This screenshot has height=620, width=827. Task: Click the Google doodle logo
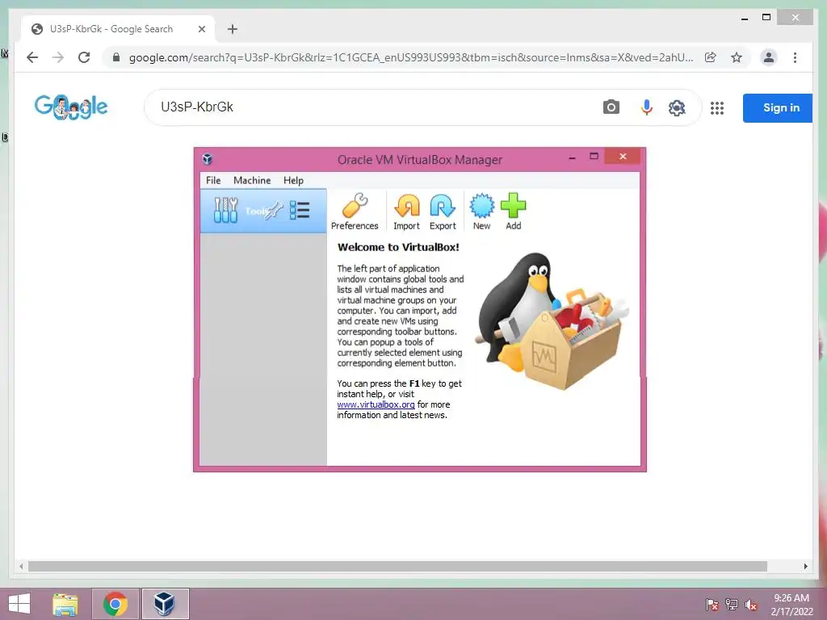pos(71,107)
